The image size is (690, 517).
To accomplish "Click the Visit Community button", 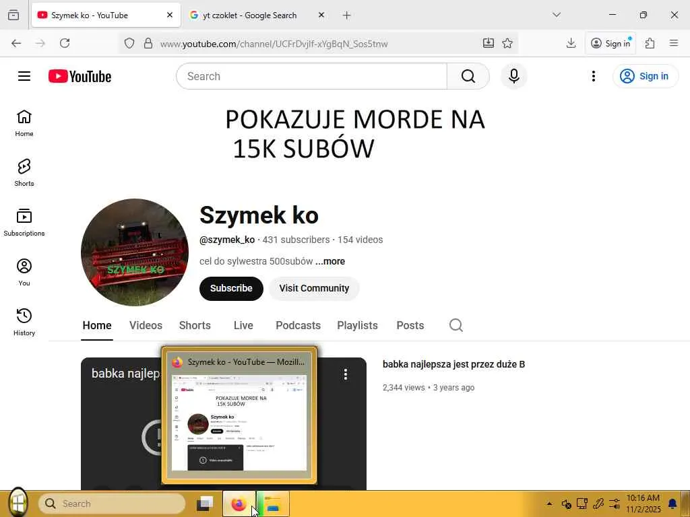I will coord(314,288).
